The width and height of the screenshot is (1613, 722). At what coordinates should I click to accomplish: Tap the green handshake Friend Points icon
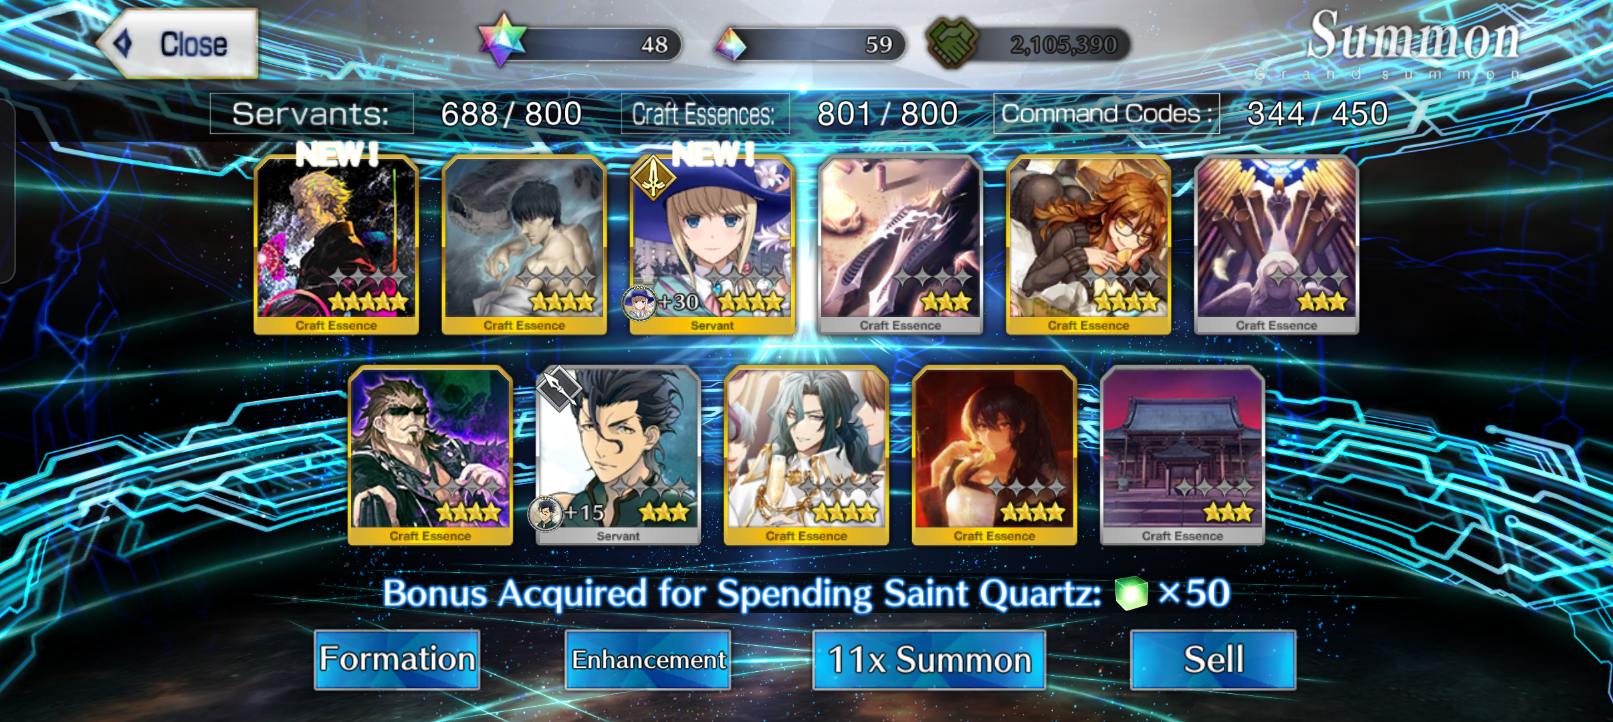pos(952,42)
